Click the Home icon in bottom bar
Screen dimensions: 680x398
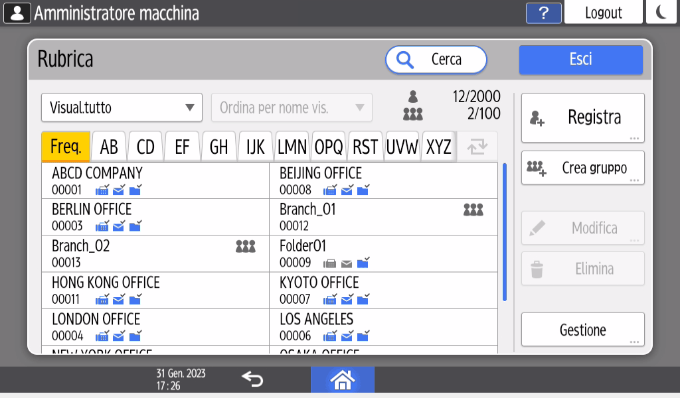point(342,380)
